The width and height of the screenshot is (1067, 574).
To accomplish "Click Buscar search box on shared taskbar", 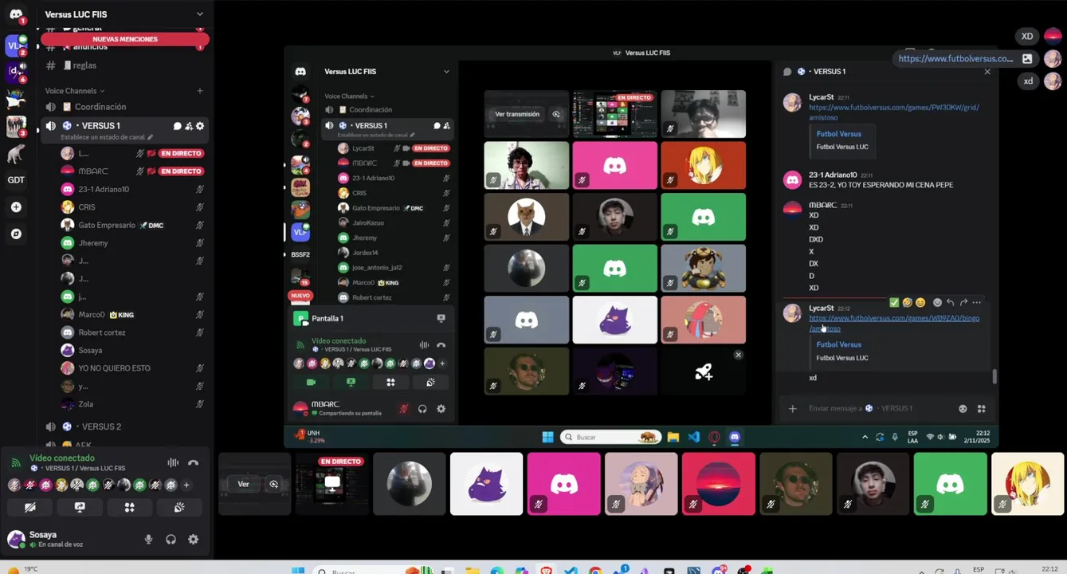I will tap(610, 437).
